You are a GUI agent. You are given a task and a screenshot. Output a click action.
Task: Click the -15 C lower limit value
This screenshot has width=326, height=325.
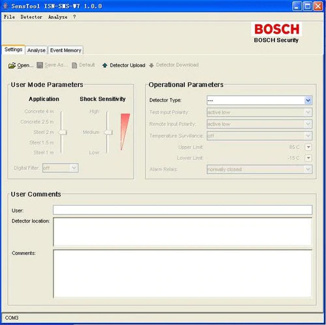[293, 158]
